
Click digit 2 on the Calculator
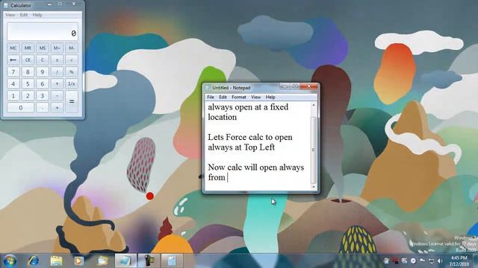28,96
